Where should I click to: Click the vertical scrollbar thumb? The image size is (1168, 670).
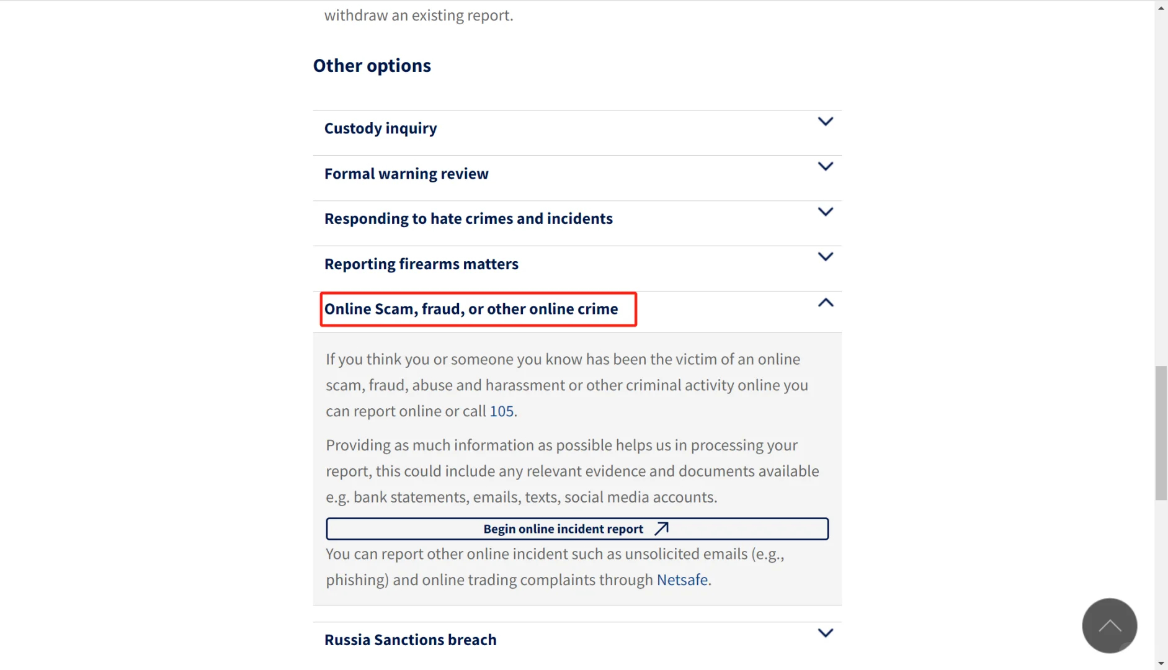pyautogui.click(x=1161, y=433)
